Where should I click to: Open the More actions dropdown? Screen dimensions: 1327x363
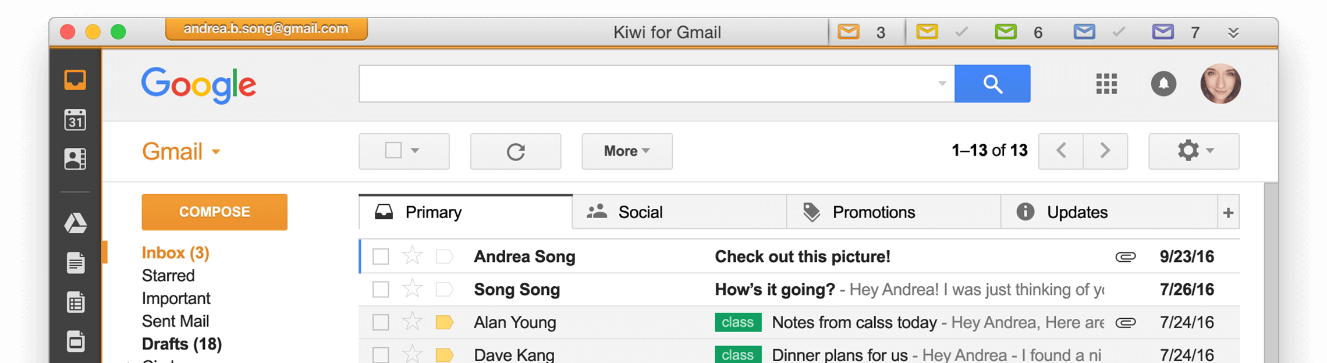pyautogui.click(x=627, y=151)
